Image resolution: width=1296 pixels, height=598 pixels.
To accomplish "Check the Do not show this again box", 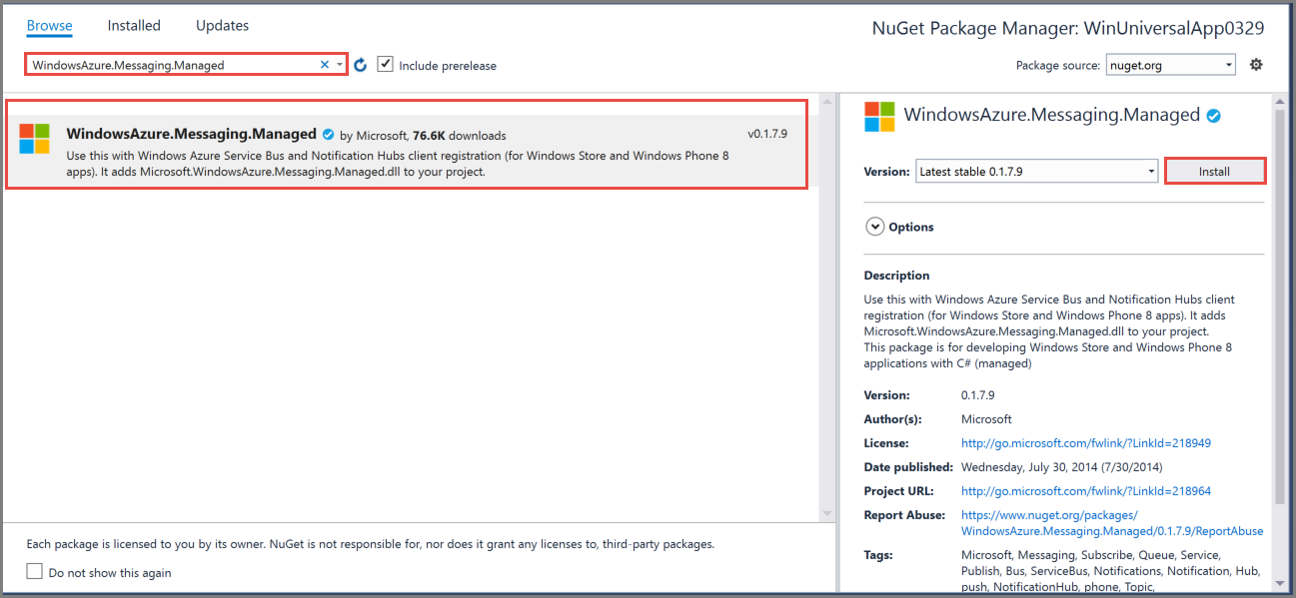I will click(x=34, y=572).
